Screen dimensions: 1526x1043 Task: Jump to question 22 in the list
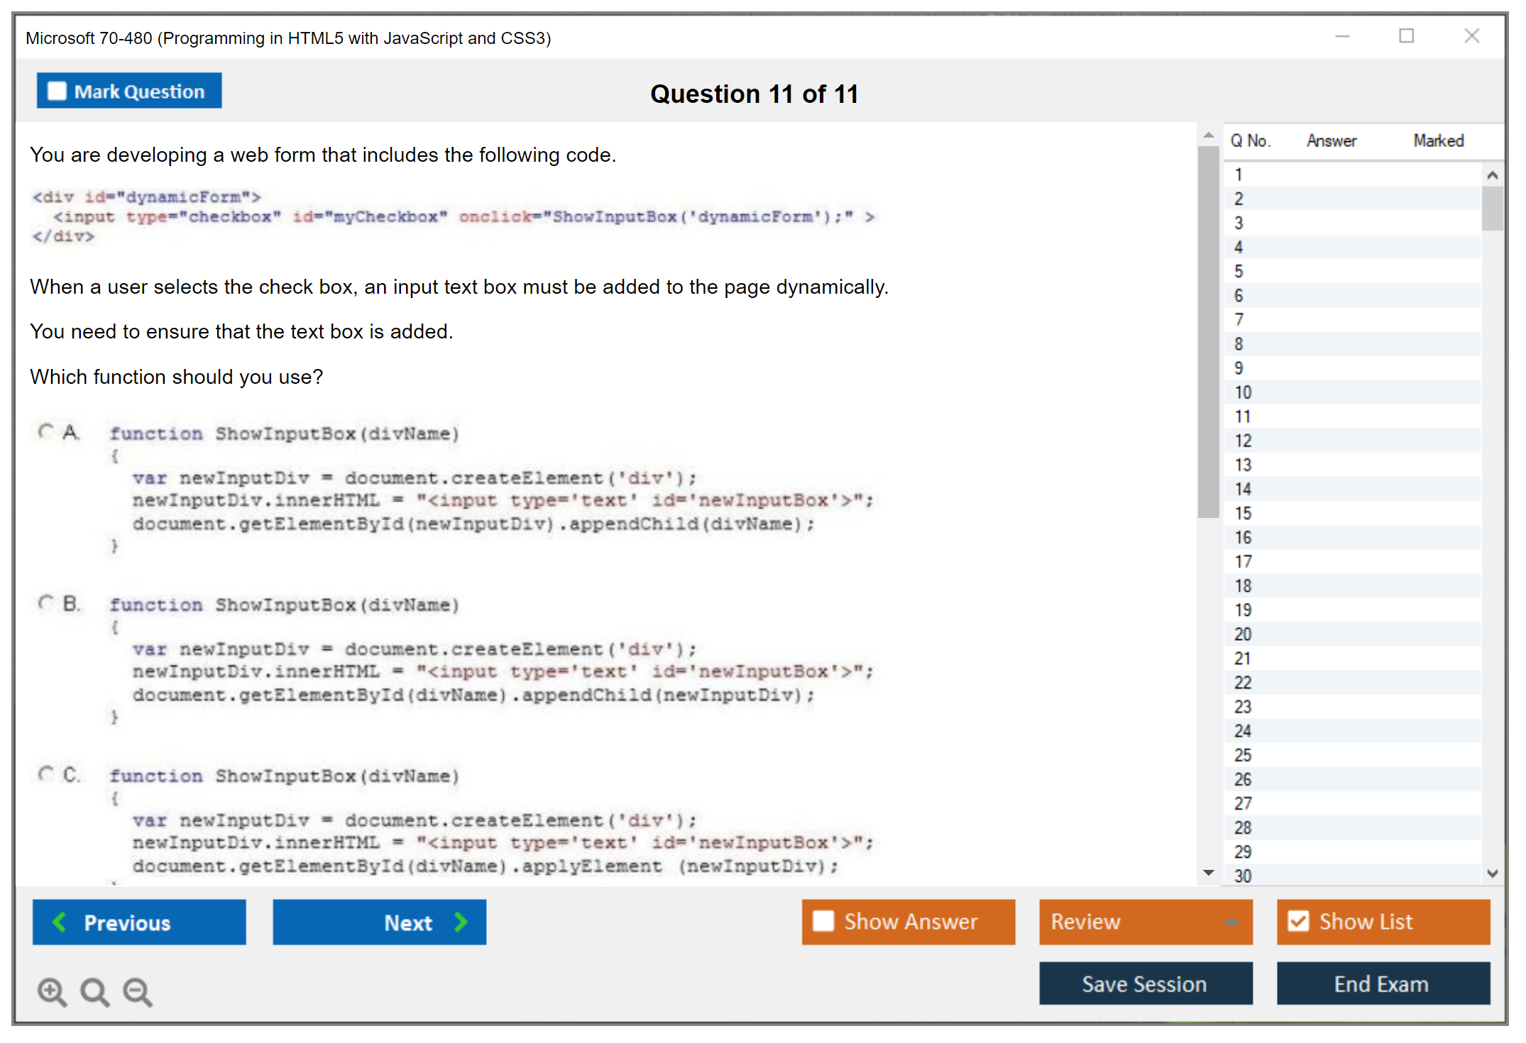tap(1244, 683)
